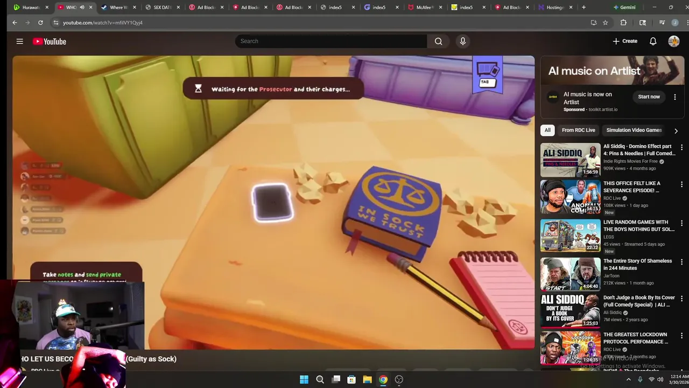Click 'Start now' on the Artlist ad

(x=649, y=97)
